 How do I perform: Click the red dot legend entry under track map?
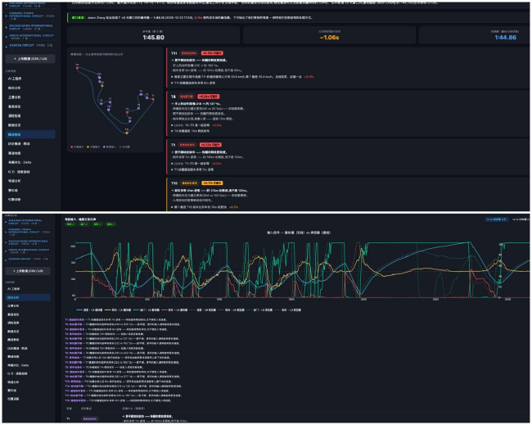coord(77,147)
